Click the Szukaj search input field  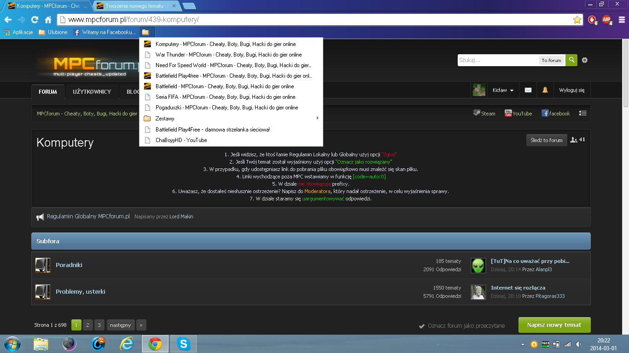click(x=498, y=60)
